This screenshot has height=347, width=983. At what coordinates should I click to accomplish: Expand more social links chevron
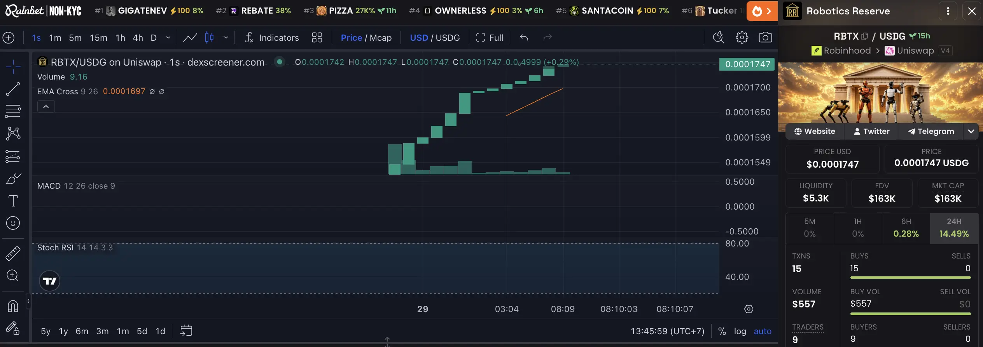[x=971, y=131]
